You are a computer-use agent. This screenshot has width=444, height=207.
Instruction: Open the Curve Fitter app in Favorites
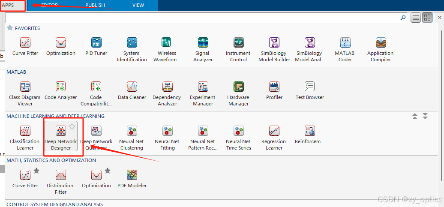pyautogui.click(x=25, y=47)
